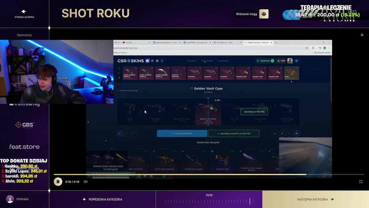This screenshot has width=369, height=208.
Task: Click the CSGO-Skins site logo
Action: point(131,61)
